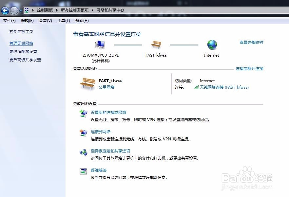Open 更改适配器设置 link
Viewport: 289px width, 197px height.
(23, 52)
